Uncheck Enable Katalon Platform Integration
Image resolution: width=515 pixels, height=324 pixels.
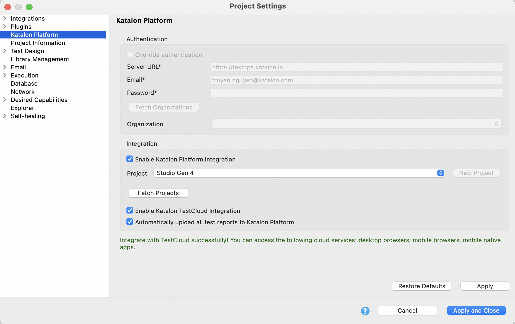pyautogui.click(x=130, y=159)
